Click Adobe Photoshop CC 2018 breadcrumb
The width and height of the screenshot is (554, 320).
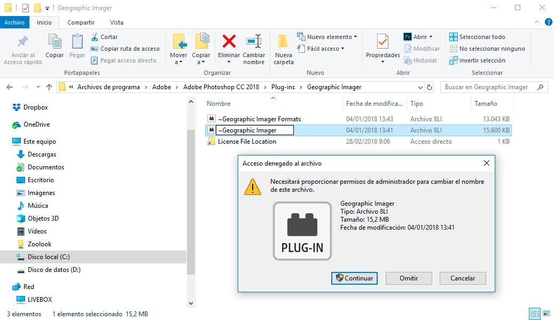pyautogui.click(x=221, y=87)
